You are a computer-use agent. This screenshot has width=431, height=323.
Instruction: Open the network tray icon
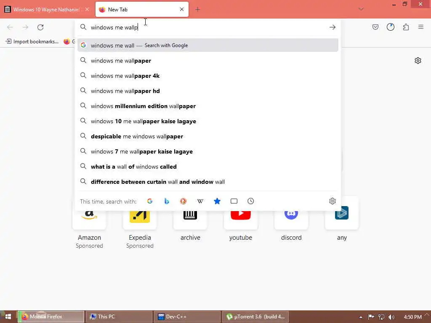point(381,317)
